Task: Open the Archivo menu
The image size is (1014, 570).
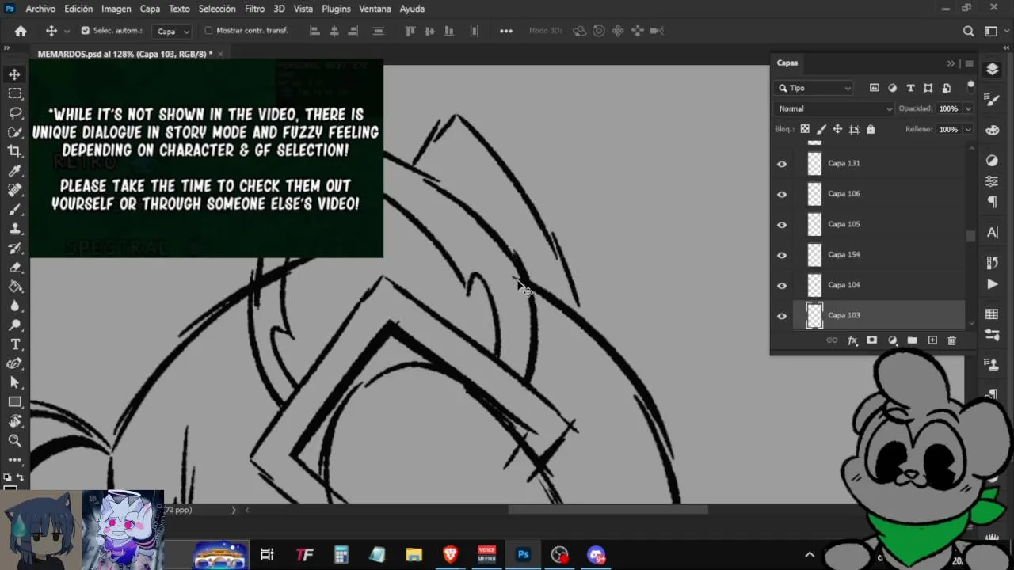Action: 40,9
